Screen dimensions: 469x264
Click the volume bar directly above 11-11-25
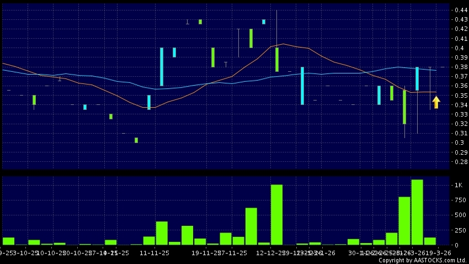(x=162, y=233)
